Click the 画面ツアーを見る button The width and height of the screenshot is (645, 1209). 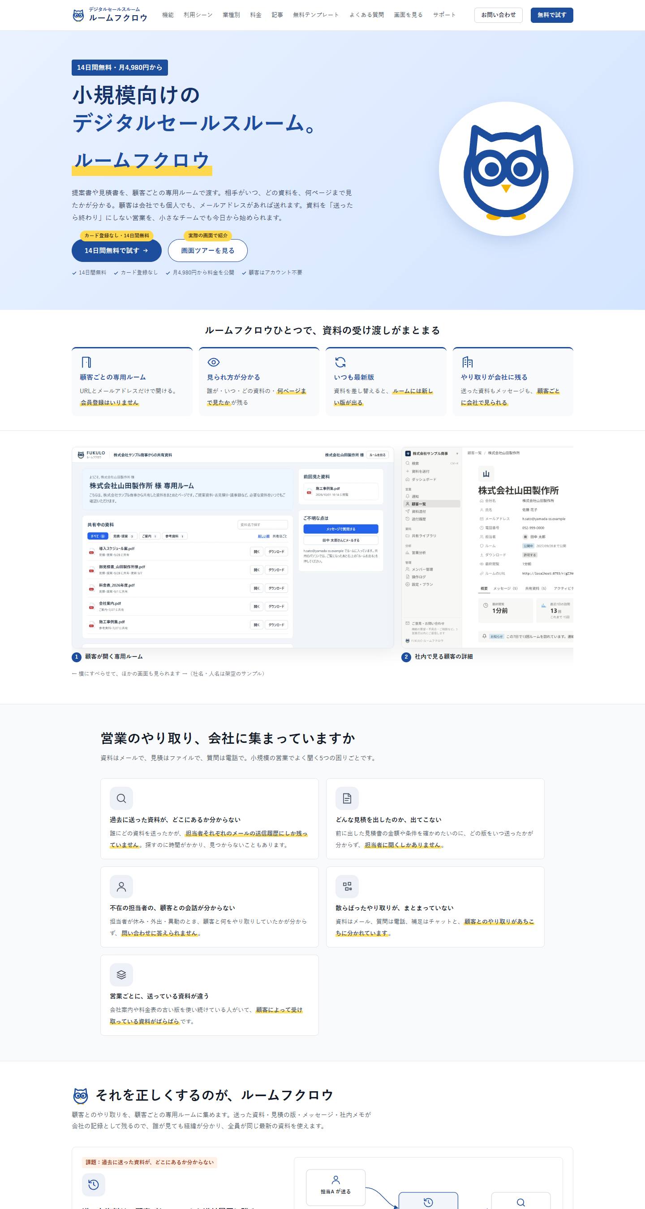click(x=208, y=251)
